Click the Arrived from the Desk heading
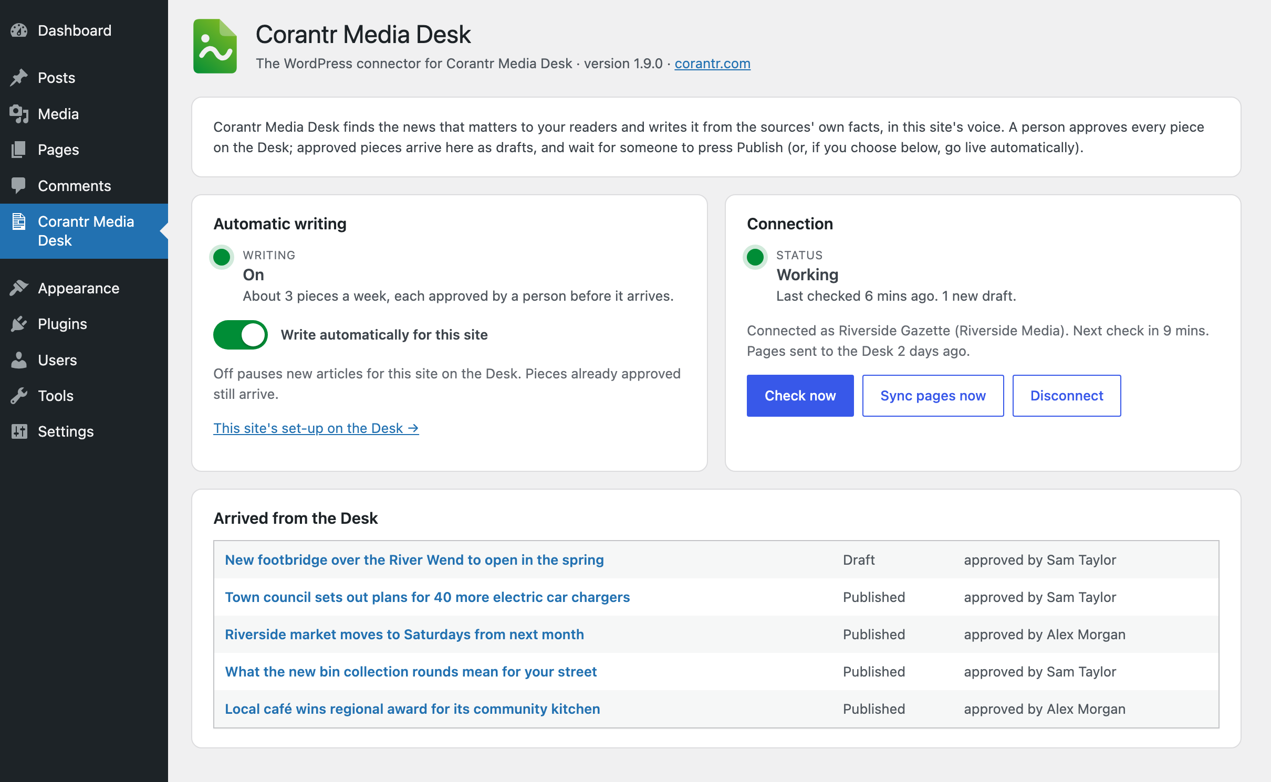This screenshot has height=782, width=1271. [295, 518]
